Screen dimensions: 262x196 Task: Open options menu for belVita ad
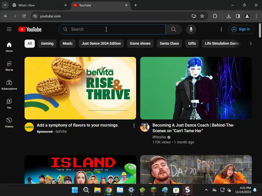click(134, 126)
